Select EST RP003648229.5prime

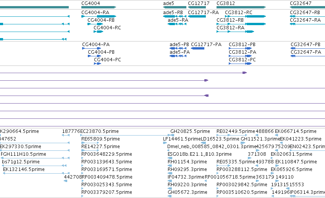coord(107,154)
